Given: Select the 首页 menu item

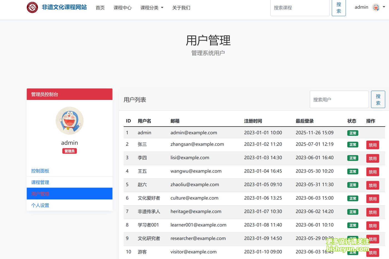Looking at the screenshot, I should tap(100, 8).
